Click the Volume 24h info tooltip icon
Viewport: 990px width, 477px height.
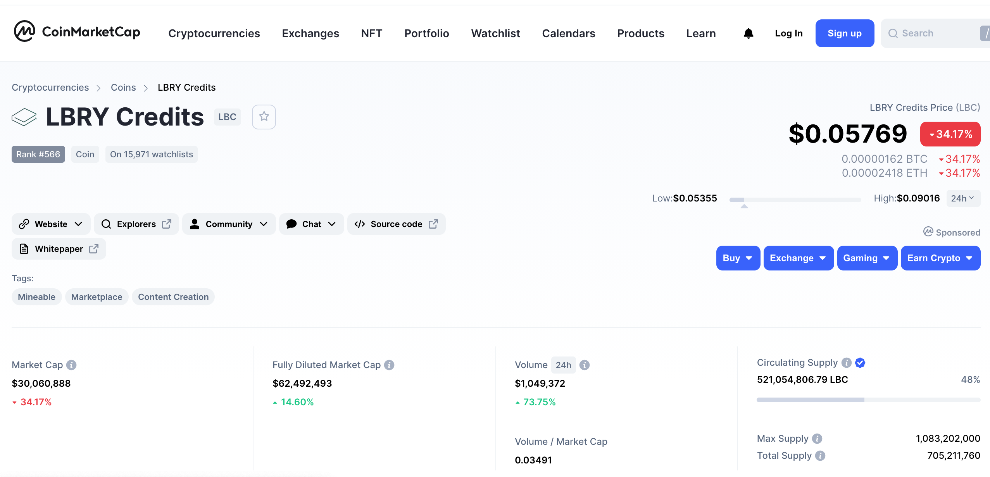584,365
